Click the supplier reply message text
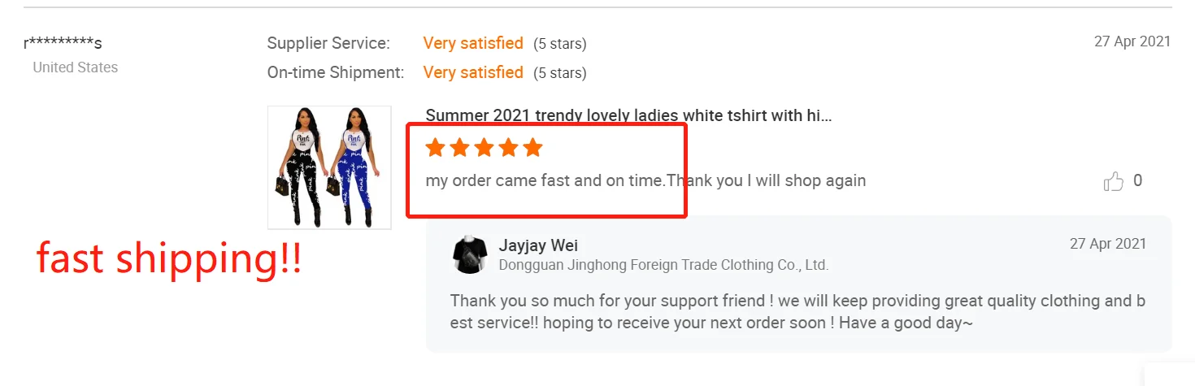Viewport: 1195px width, 386px height. pyautogui.click(x=797, y=312)
